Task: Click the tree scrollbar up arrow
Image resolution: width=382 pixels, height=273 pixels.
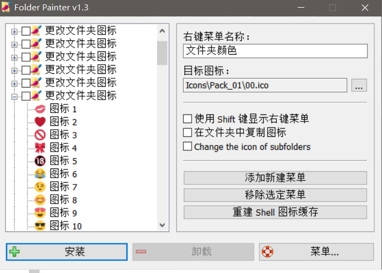Action: click(162, 31)
